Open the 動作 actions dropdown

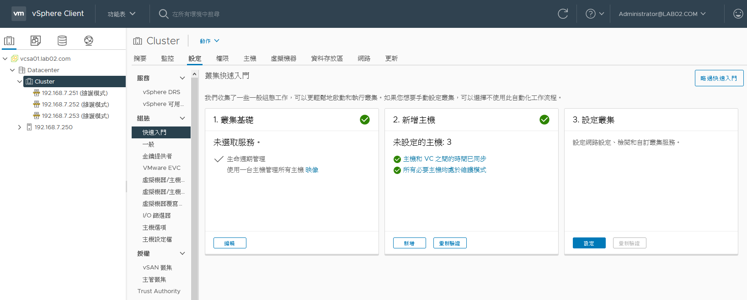[x=209, y=41]
